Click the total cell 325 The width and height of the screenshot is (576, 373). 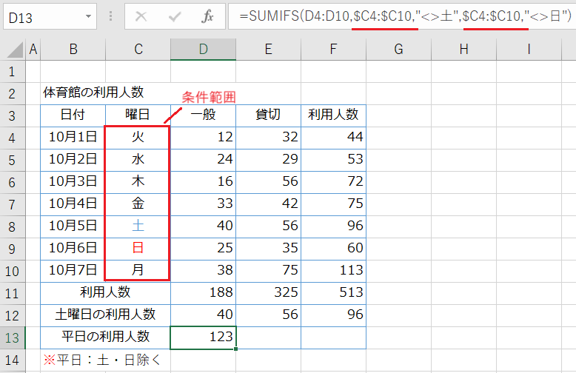269,293
